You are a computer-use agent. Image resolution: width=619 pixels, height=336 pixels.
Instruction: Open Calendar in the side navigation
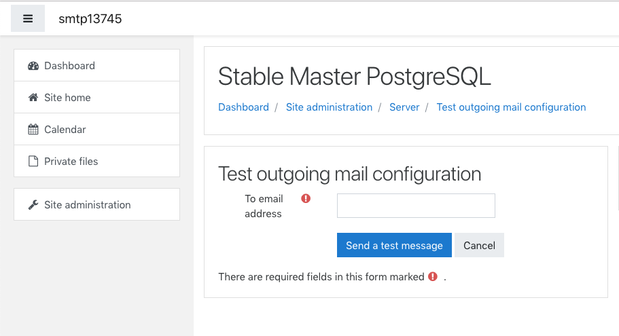coord(96,130)
